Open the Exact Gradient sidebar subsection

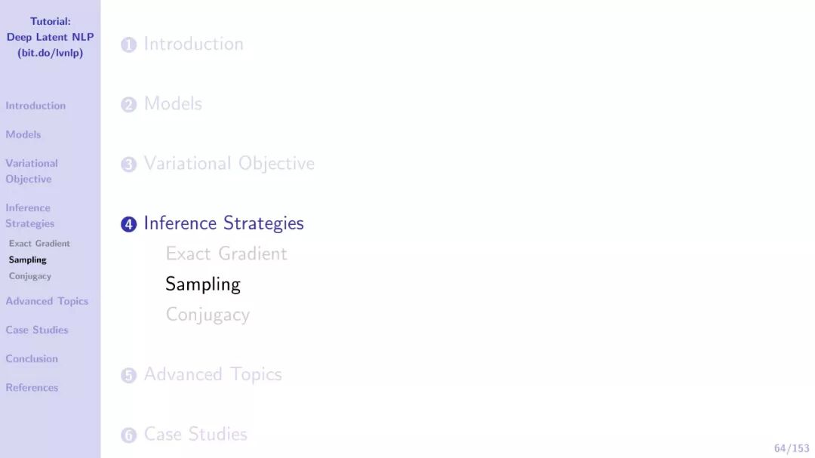[x=39, y=244]
